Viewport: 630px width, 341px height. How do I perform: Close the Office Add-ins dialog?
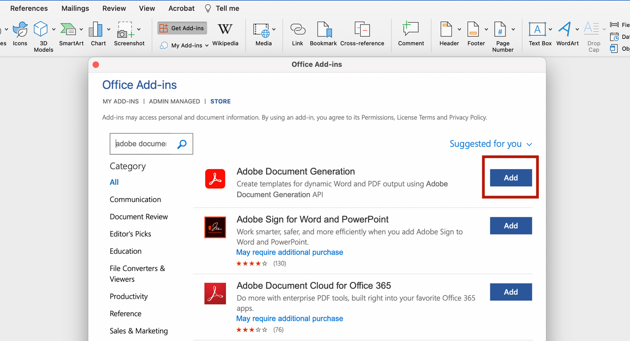tap(96, 65)
